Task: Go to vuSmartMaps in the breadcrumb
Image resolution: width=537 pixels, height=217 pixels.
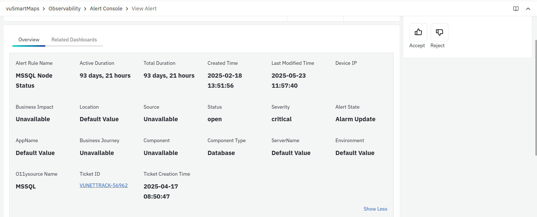Action: pyautogui.click(x=23, y=9)
